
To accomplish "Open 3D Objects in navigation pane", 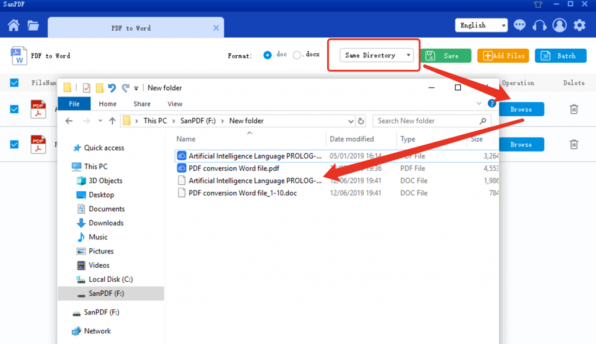I will pos(105,181).
